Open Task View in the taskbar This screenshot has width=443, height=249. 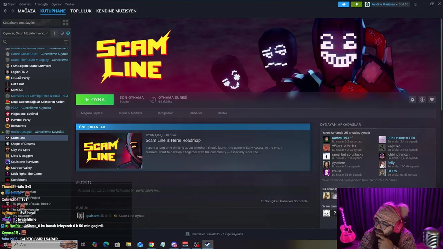tap(83, 245)
